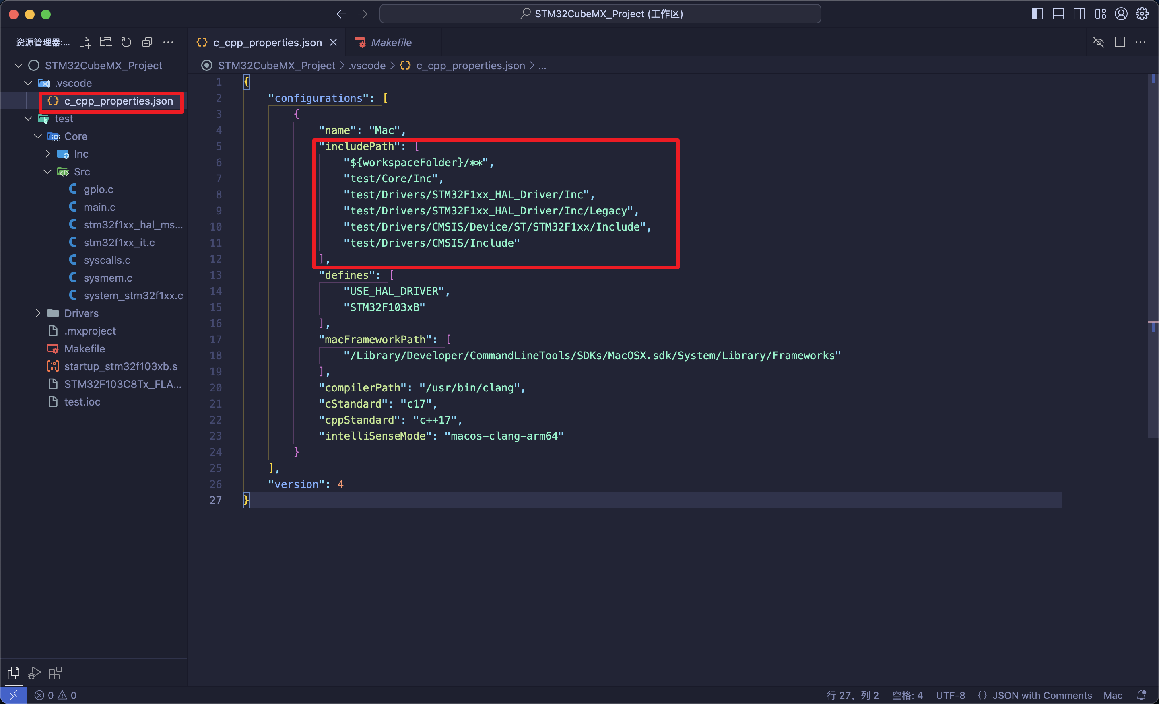Click the Collapse Folders icon in Explorer
1159x704 pixels.
[147, 42]
